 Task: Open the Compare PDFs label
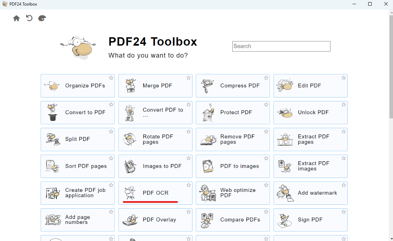pyautogui.click(x=240, y=220)
